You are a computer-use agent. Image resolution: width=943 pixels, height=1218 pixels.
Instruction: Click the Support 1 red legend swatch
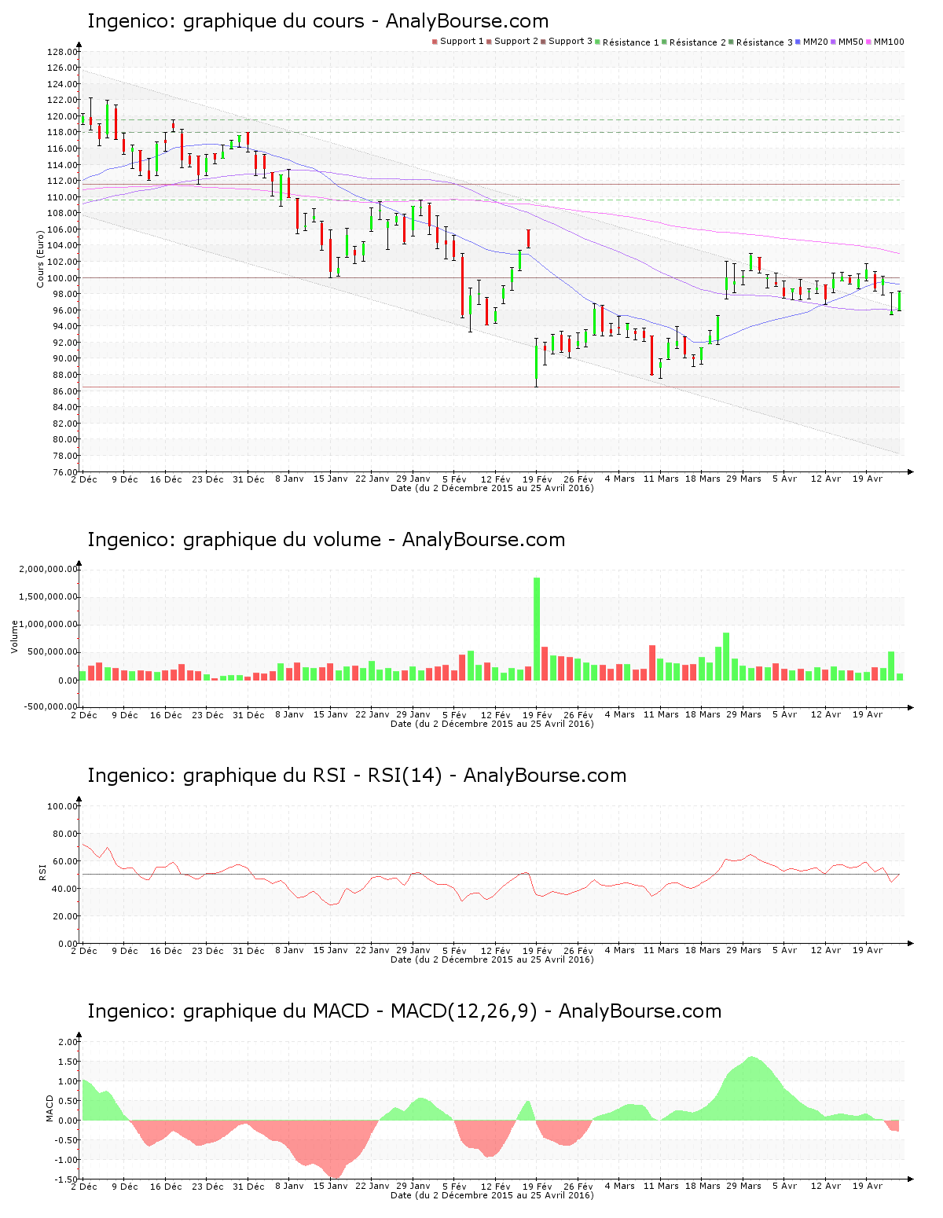tap(435, 42)
